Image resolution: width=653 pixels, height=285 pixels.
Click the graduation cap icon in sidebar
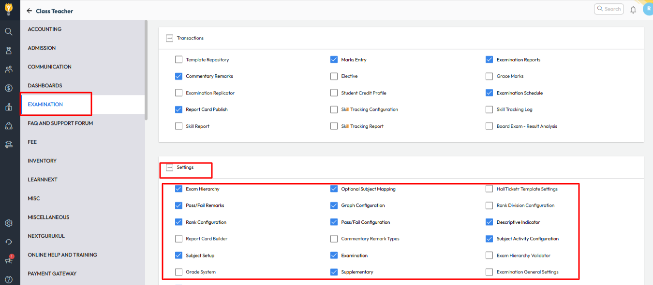pyautogui.click(x=9, y=144)
